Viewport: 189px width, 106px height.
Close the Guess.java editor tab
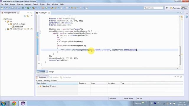(x=49, y=13)
